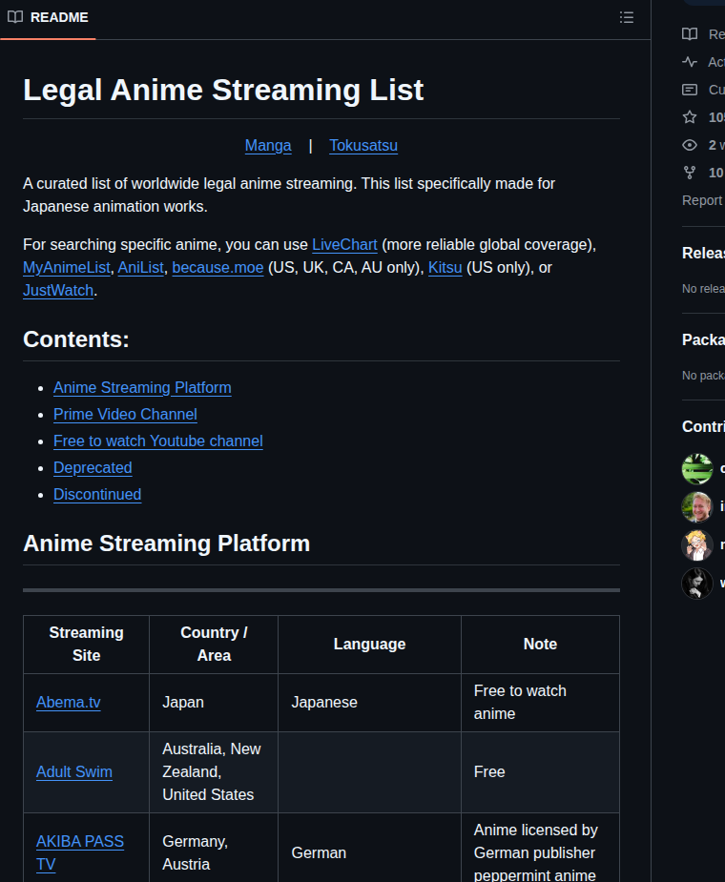This screenshot has height=882, width=725.
Task: Open the Abema.tv link in table
Action: point(68,703)
